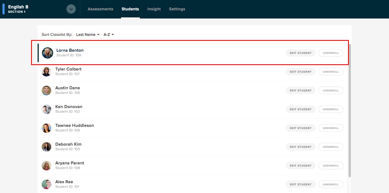The image size is (389, 193).
Task: Select the Ken Donovan name text
Action: 69,107
